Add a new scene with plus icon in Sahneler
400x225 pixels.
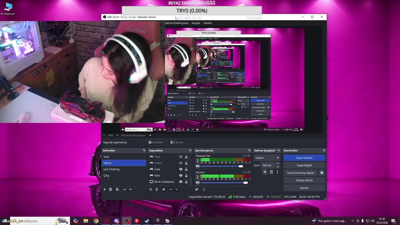pos(105,189)
